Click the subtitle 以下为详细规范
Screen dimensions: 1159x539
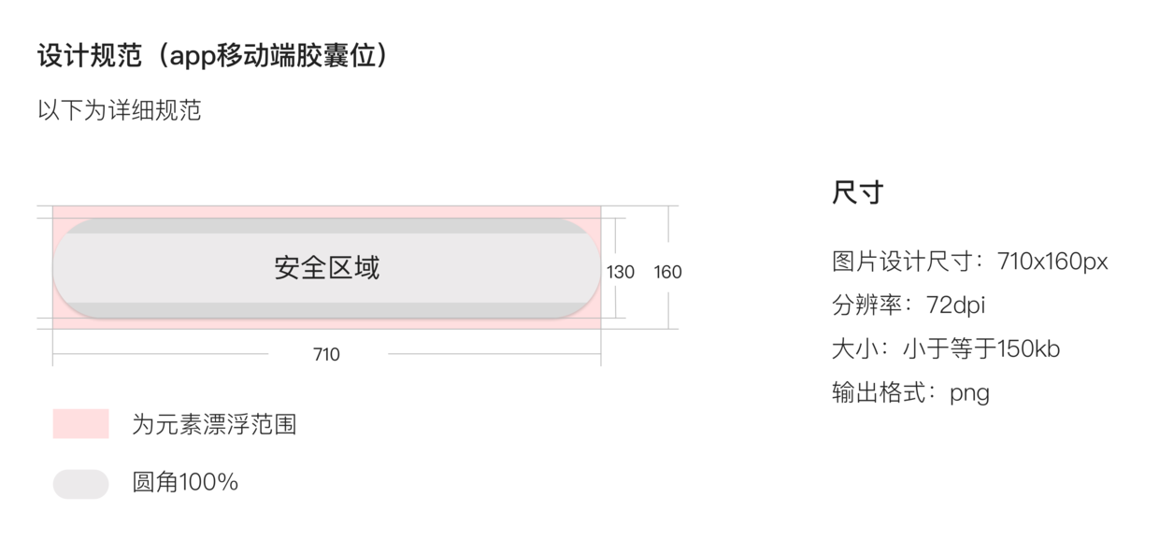(120, 110)
